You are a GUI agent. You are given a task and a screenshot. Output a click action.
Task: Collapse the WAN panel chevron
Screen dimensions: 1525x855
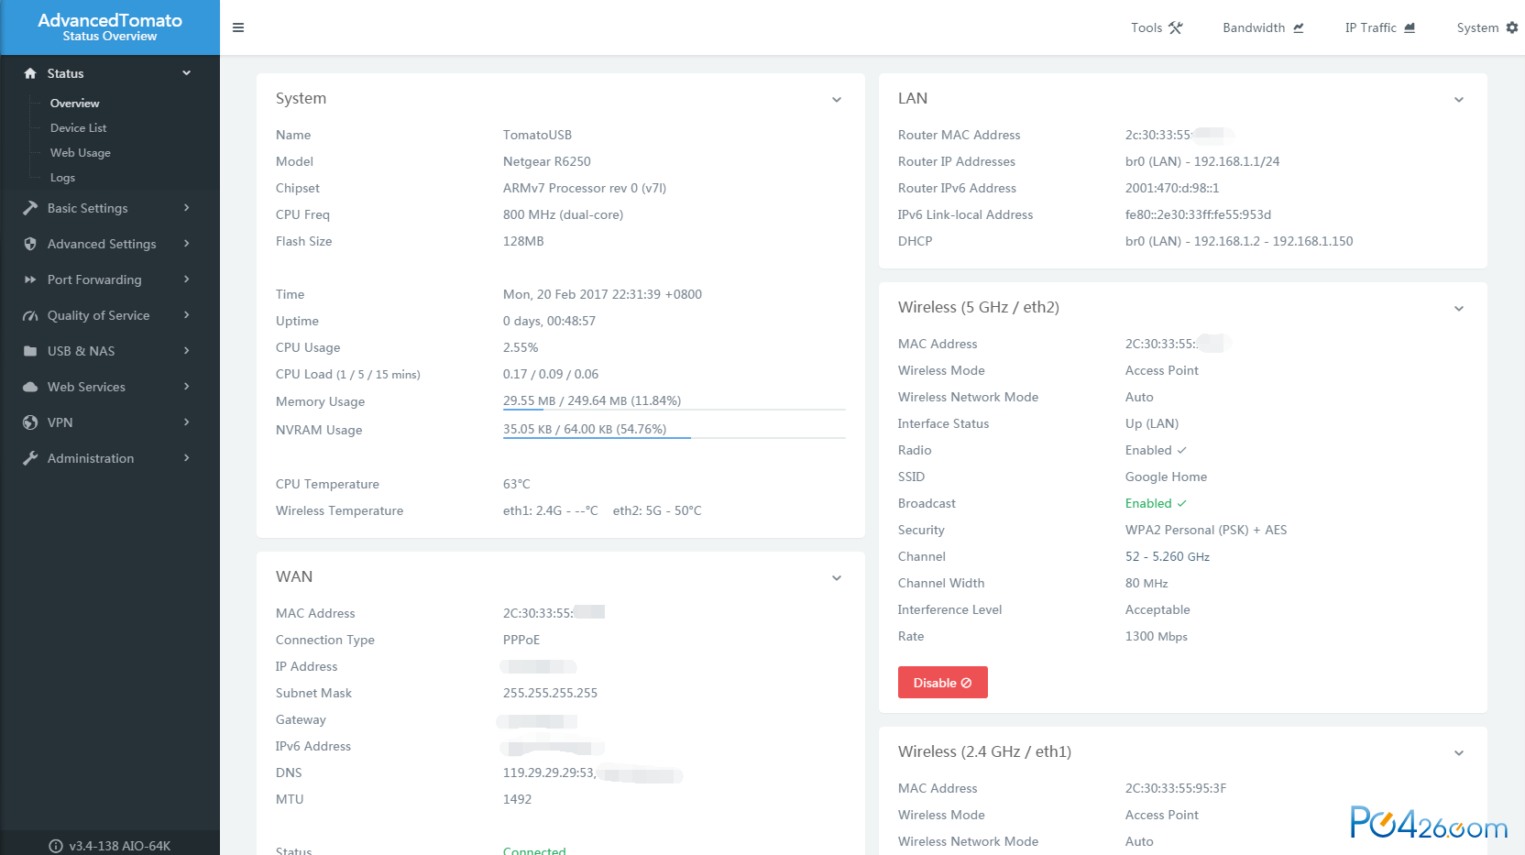click(837, 578)
